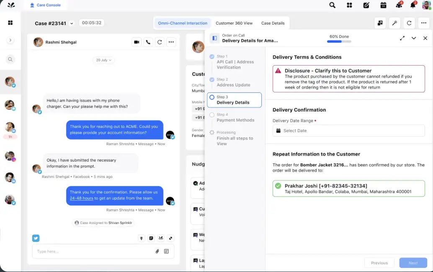The width and height of the screenshot is (433, 272).
Task: Click the Sprinklr leaf logo
Action: (11, 5)
